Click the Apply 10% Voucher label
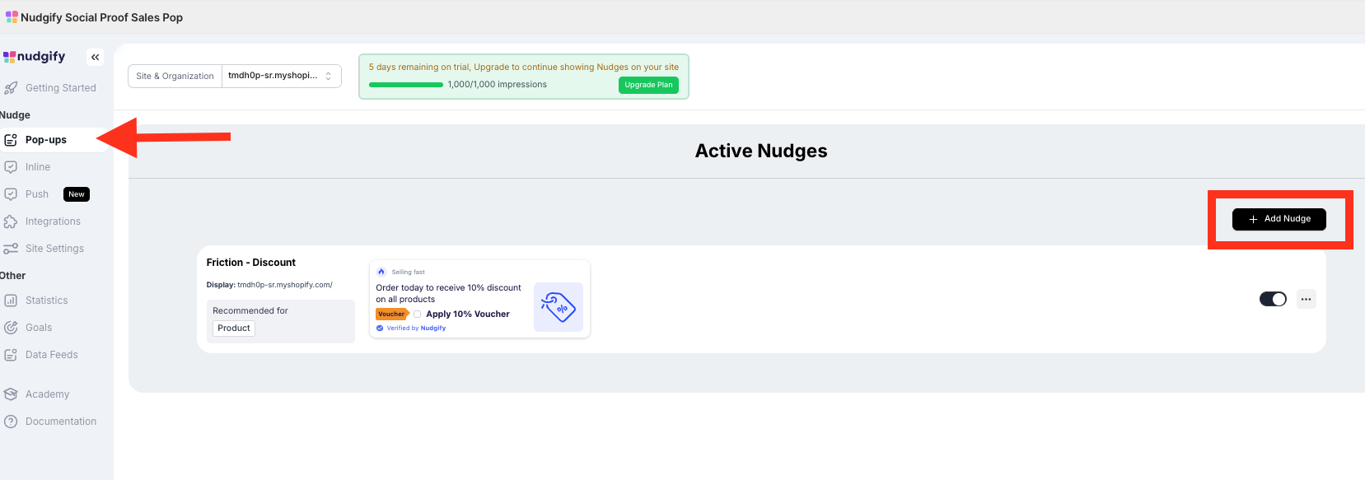Screen dimensions: 1365x480 click(468, 314)
